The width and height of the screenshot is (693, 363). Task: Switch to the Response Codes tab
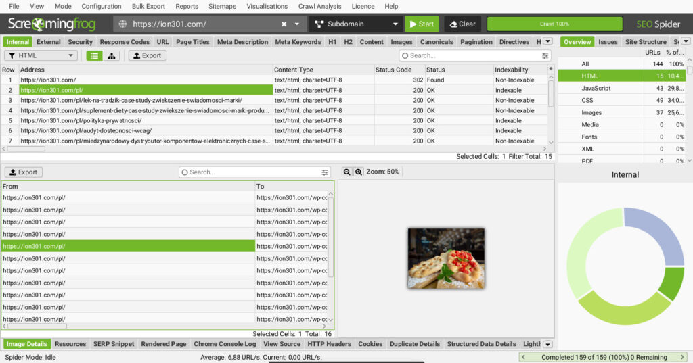pyautogui.click(x=125, y=41)
